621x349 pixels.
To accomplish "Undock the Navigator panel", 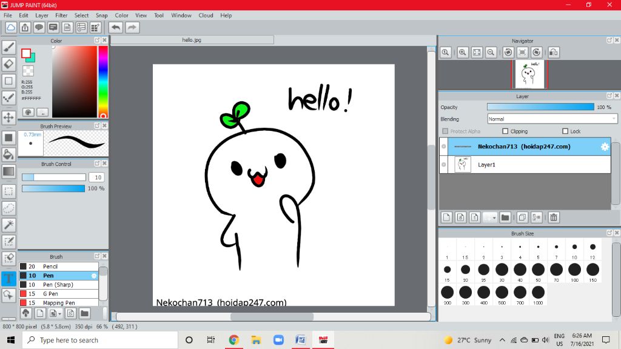I will pos(609,41).
